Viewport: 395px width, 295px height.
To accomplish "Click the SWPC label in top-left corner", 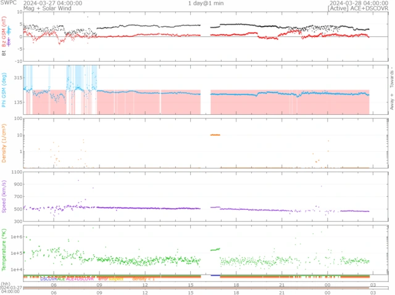I will (x=9, y=3).
